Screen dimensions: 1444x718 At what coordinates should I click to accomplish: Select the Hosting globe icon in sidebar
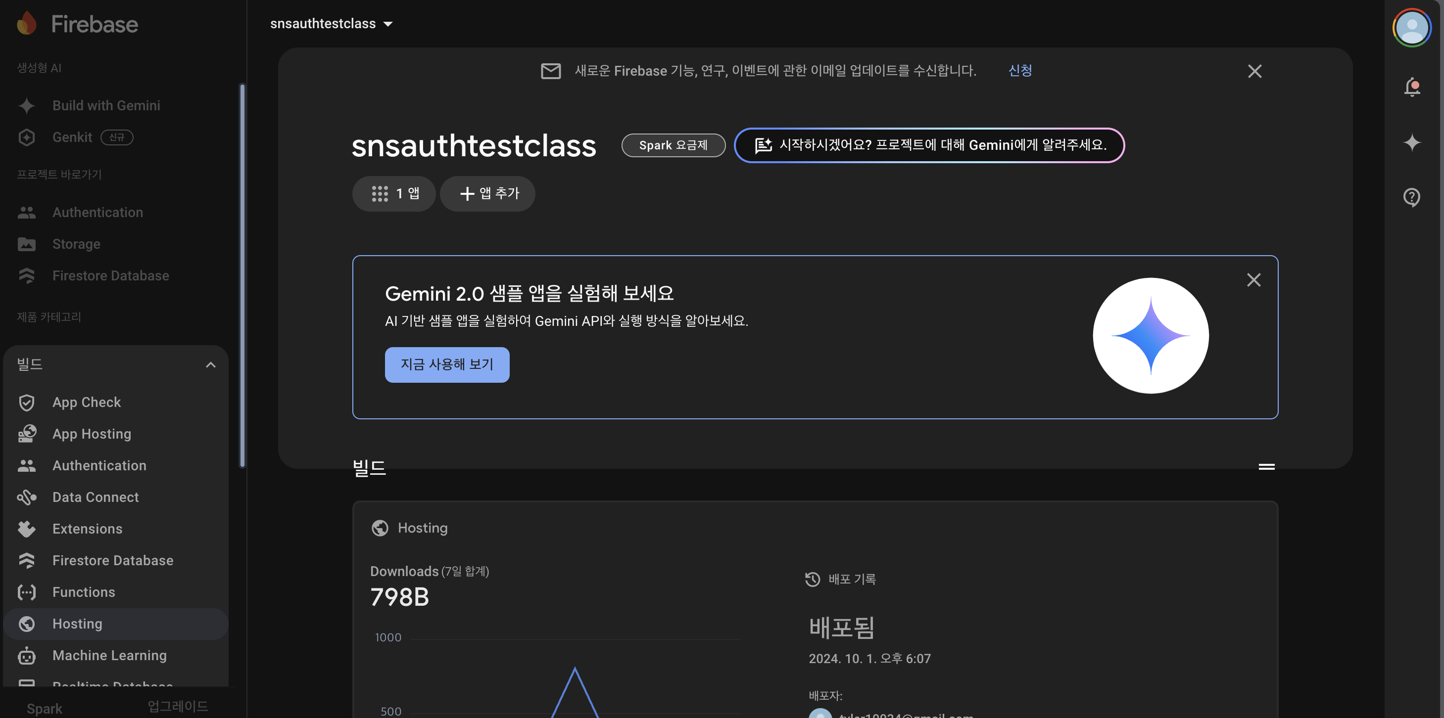click(x=26, y=624)
